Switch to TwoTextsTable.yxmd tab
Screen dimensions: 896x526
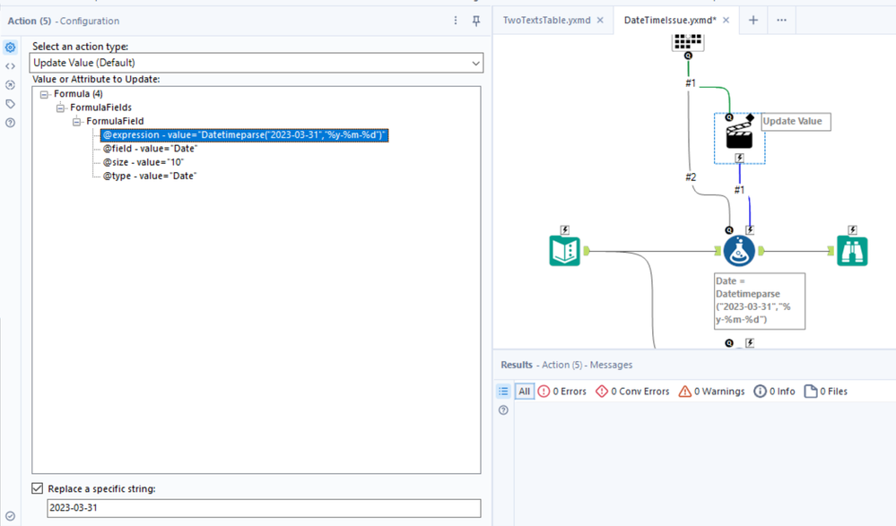(546, 20)
